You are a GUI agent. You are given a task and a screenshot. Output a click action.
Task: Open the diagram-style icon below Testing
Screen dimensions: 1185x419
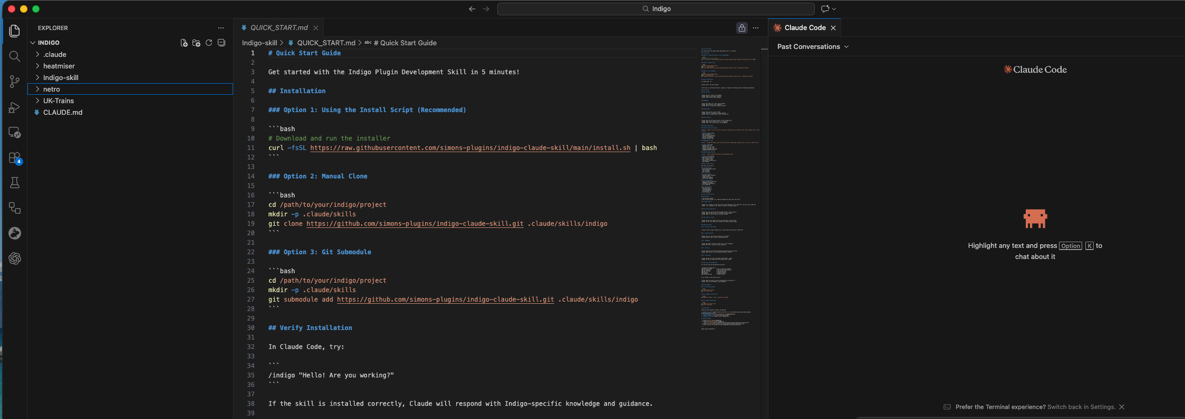(x=15, y=208)
